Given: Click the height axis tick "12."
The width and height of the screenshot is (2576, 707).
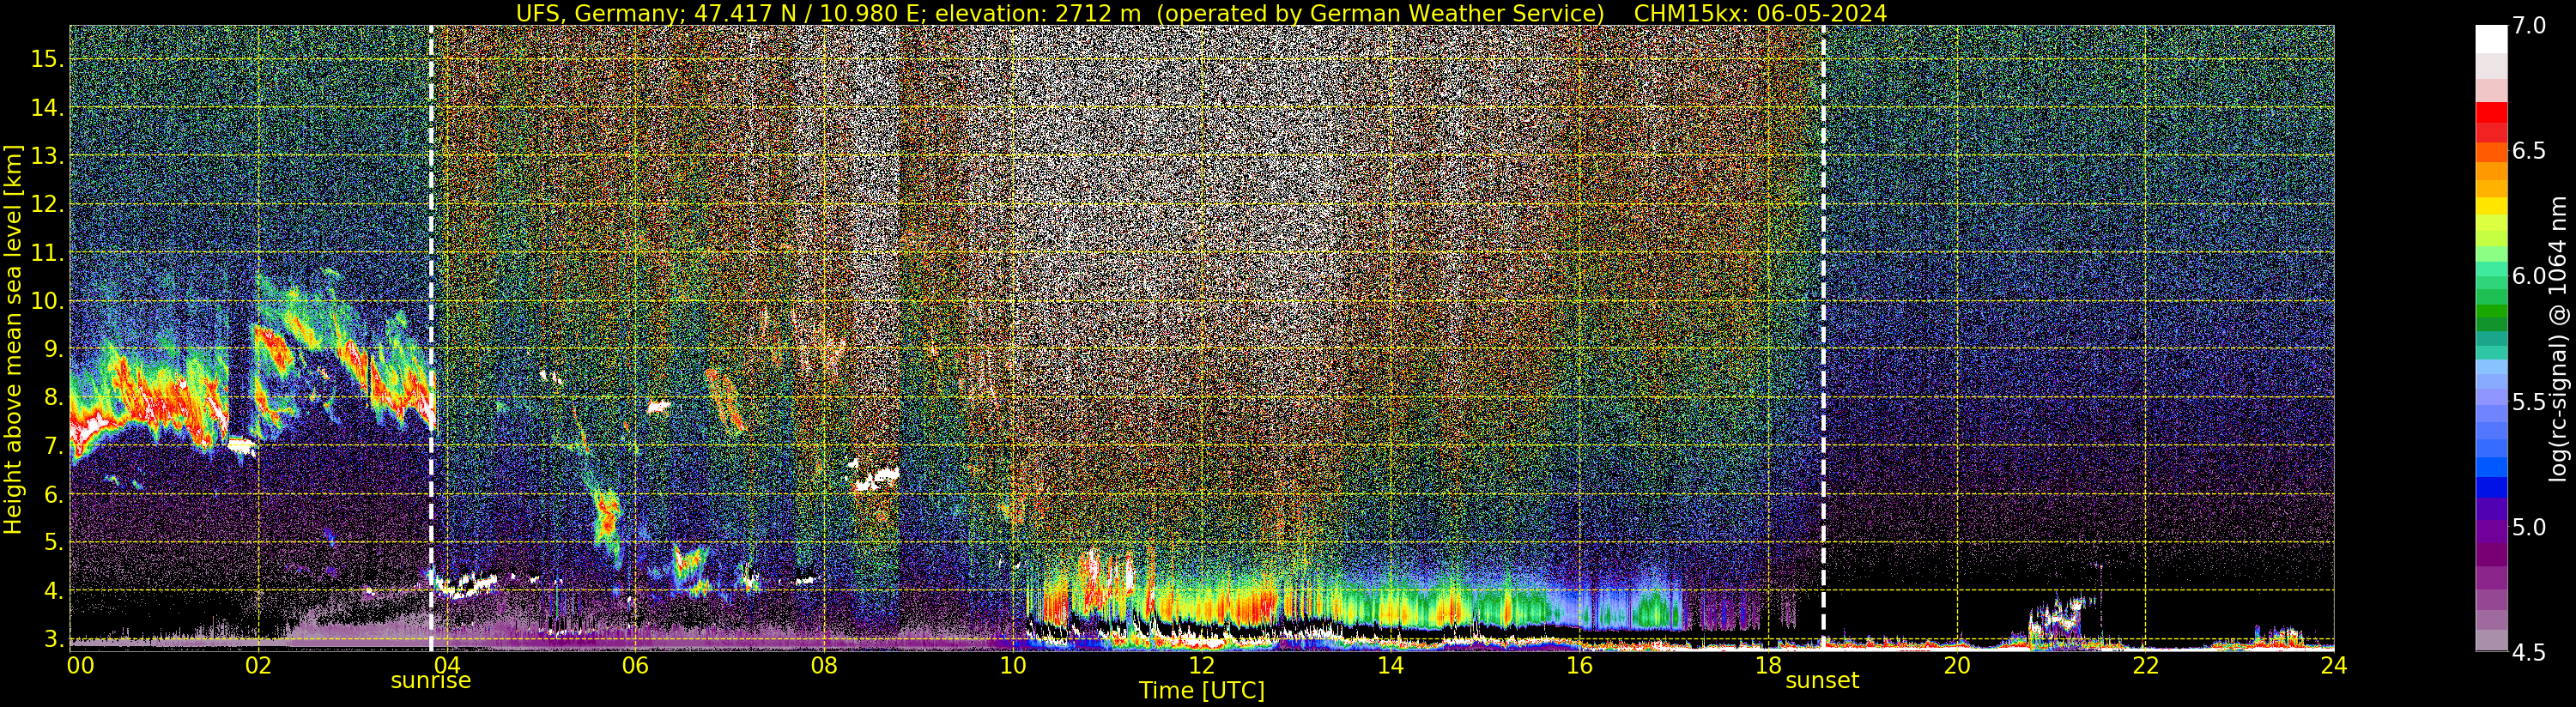Looking at the screenshot, I should coord(47,205).
